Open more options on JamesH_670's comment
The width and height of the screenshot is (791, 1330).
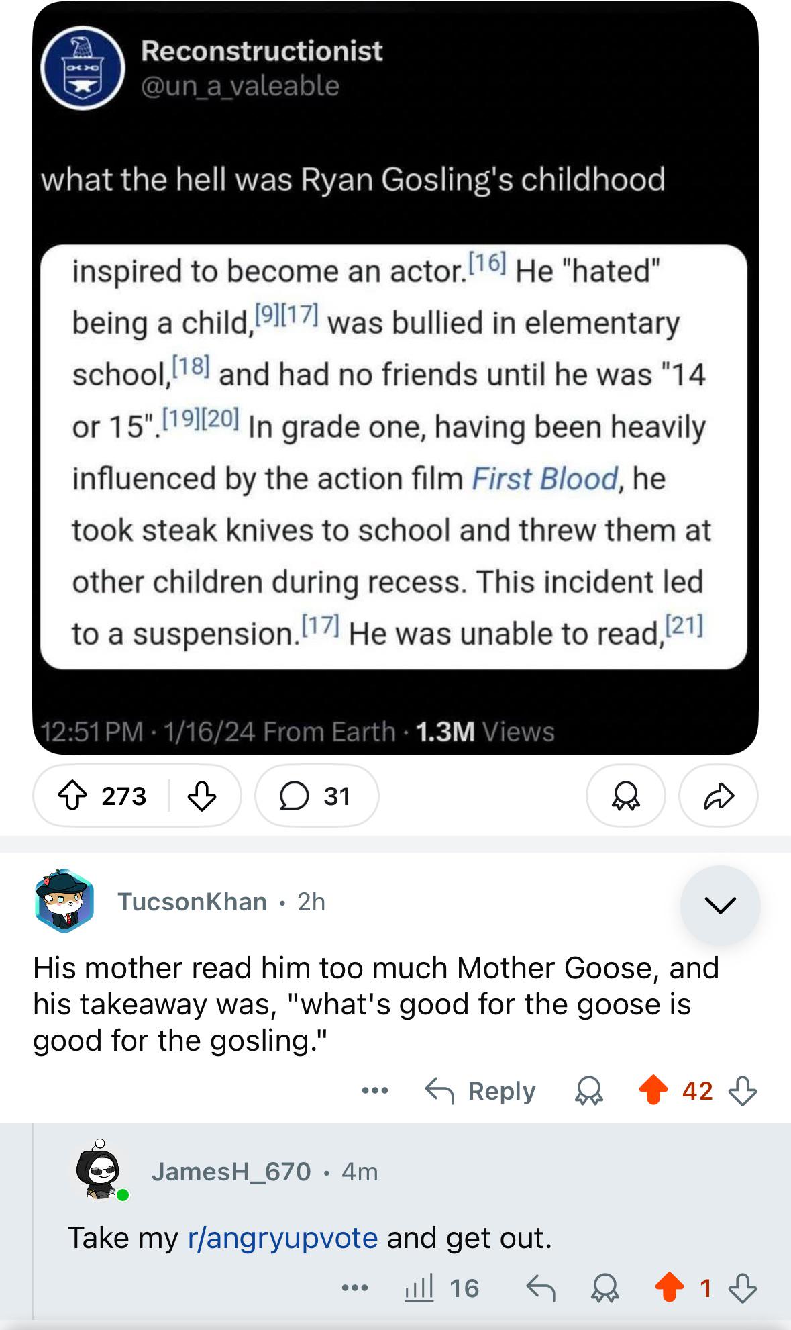[x=354, y=1288]
